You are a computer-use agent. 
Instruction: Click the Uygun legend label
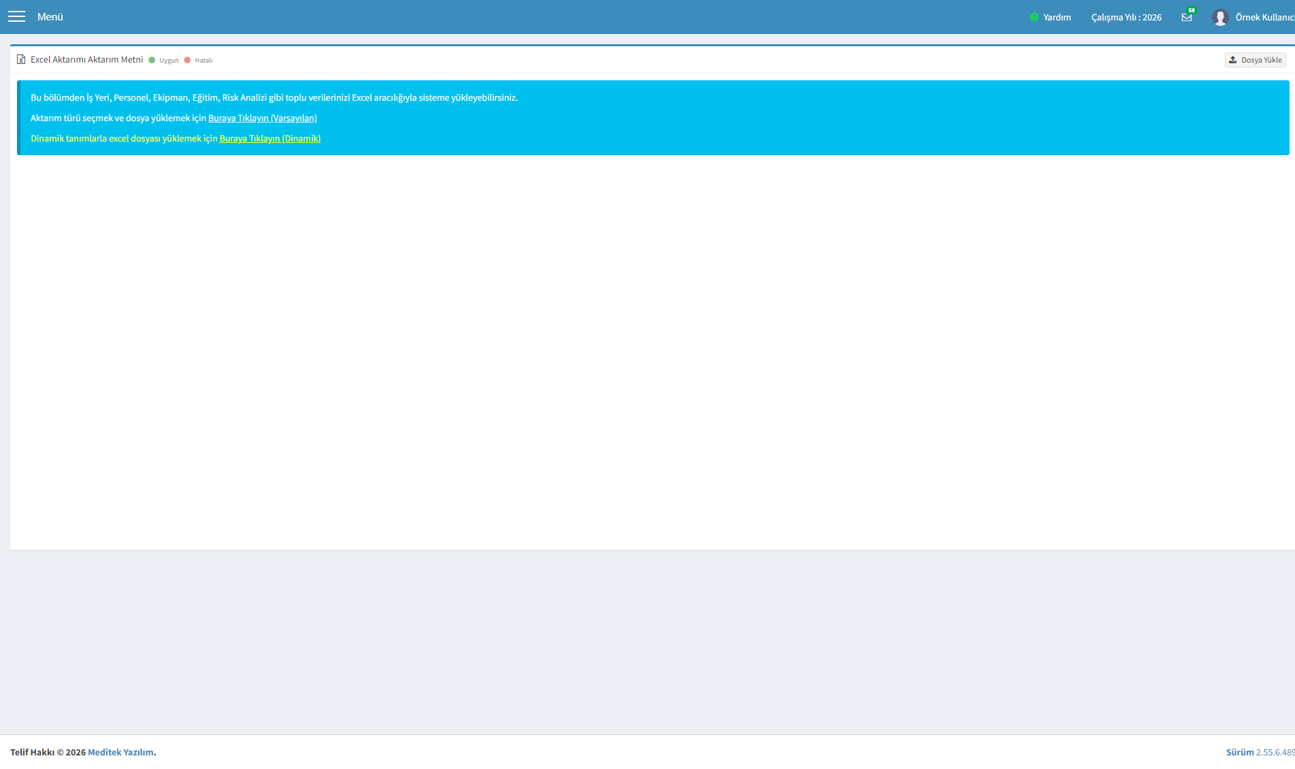(x=169, y=60)
